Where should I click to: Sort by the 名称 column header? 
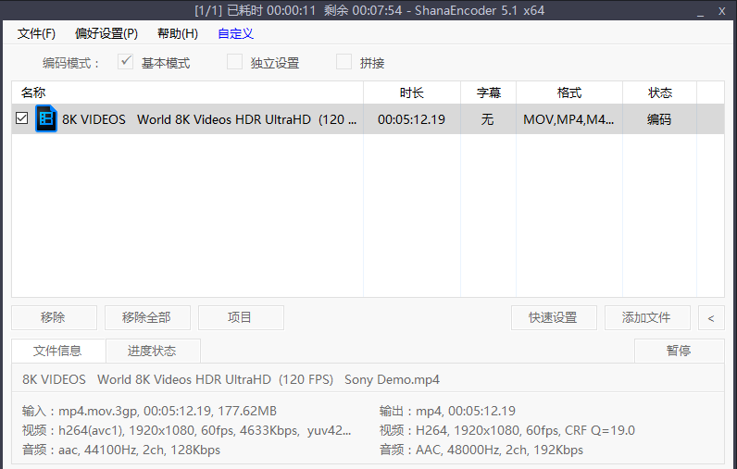[187, 93]
